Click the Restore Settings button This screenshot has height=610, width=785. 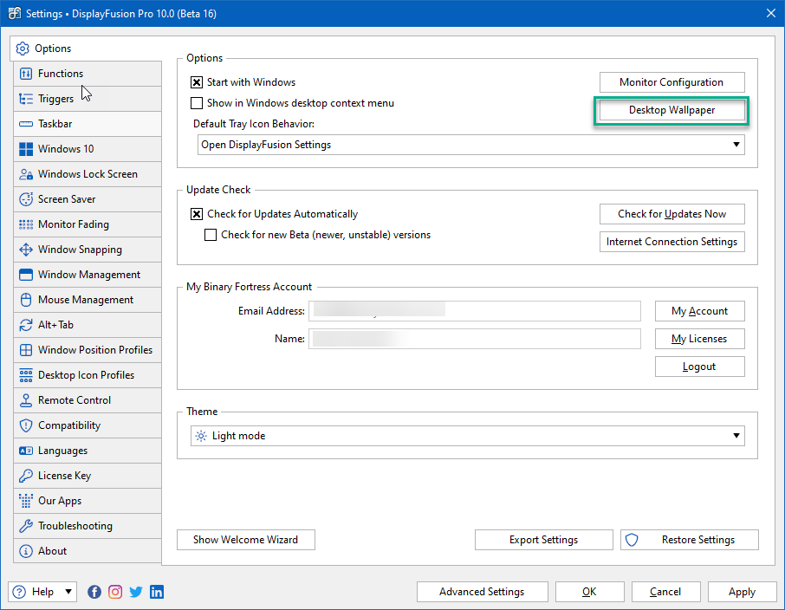[690, 540]
